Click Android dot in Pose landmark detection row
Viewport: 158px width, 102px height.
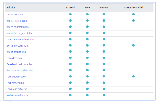[x=70, y=70]
